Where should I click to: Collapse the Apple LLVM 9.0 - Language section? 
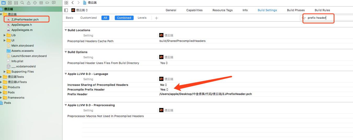[66, 74]
